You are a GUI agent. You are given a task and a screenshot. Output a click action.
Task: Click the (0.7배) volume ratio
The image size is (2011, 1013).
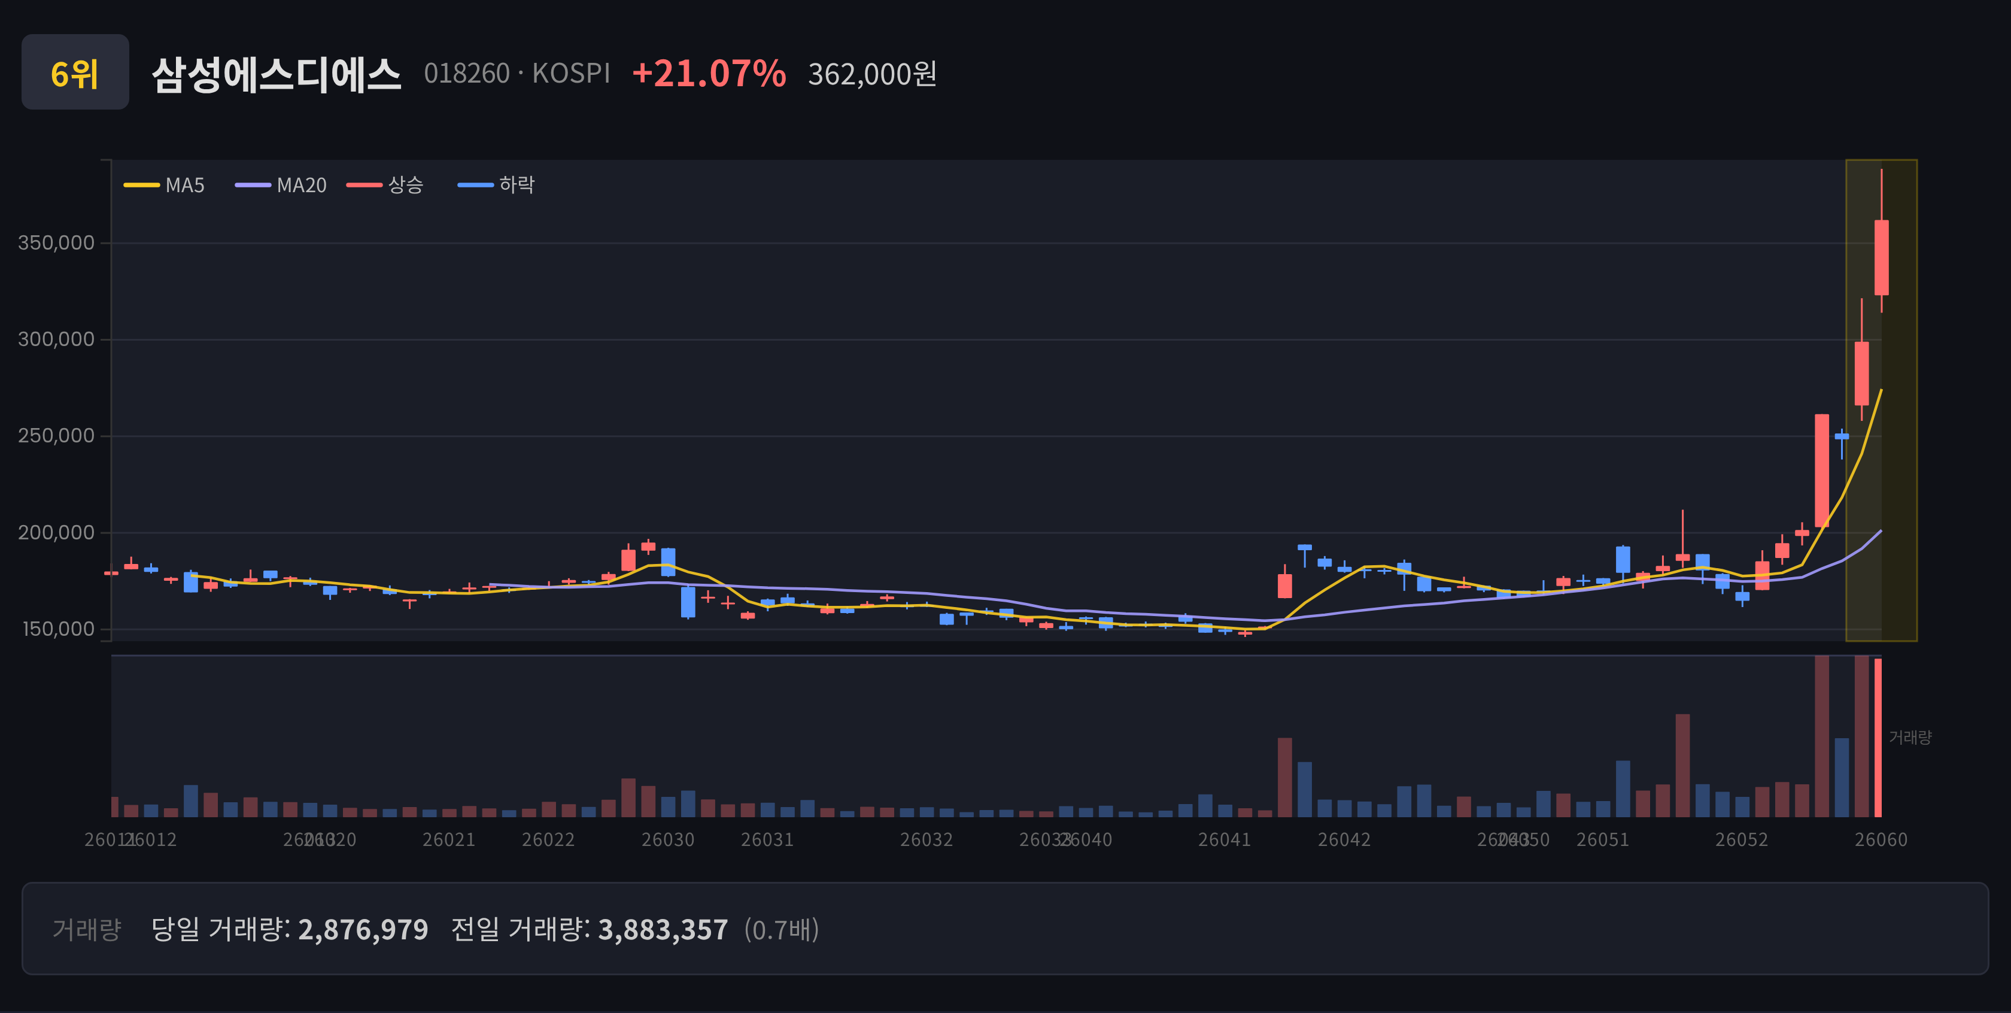click(782, 929)
